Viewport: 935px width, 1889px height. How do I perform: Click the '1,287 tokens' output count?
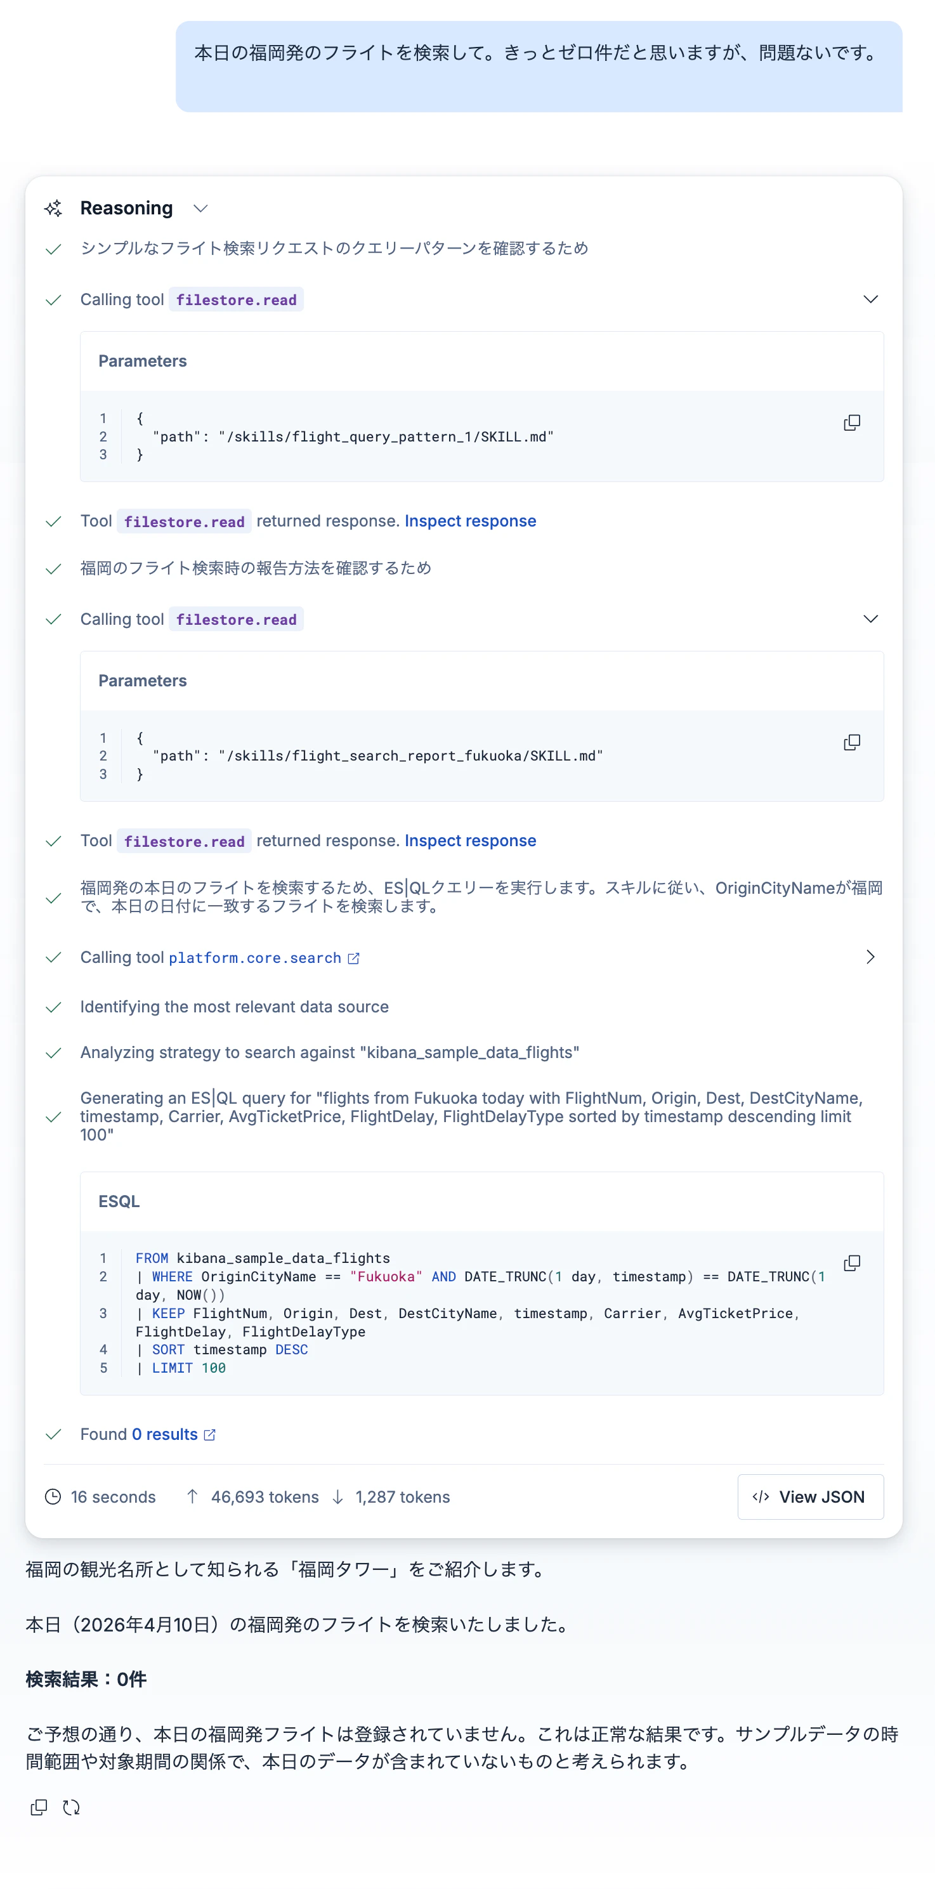(403, 1497)
